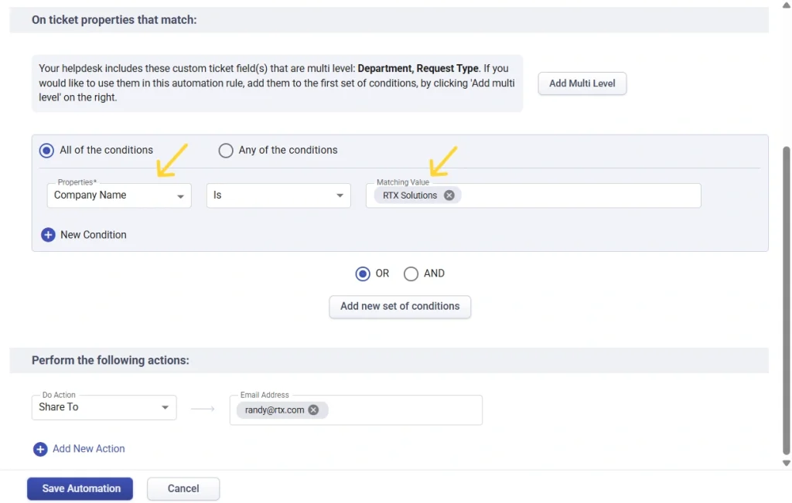Click the New Condition plus icon
Image resolution: width=792 pixels, height=503 pixels.
click(48, 235)
